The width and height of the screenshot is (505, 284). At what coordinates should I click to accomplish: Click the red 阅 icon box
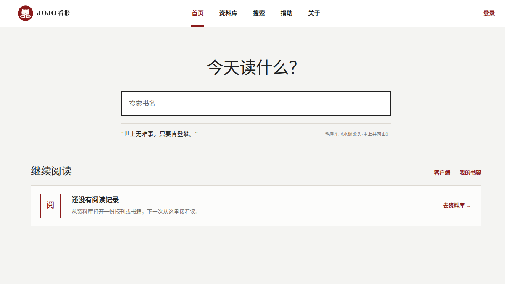pos(50,206)
